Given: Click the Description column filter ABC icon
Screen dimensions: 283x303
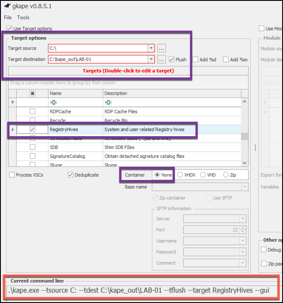Looking at the screenshot, I should [108, 103].
